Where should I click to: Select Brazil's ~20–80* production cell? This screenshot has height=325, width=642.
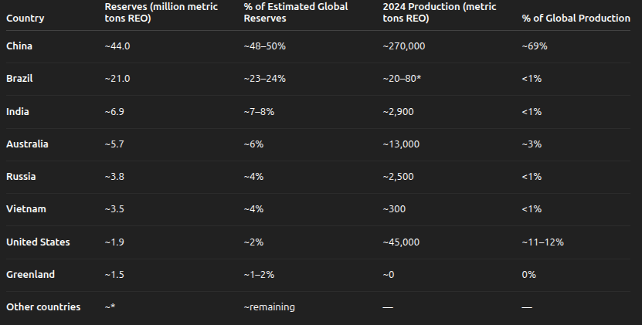(x=402, y=79)
